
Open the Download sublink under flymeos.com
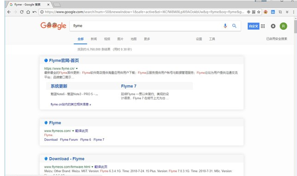51,140
